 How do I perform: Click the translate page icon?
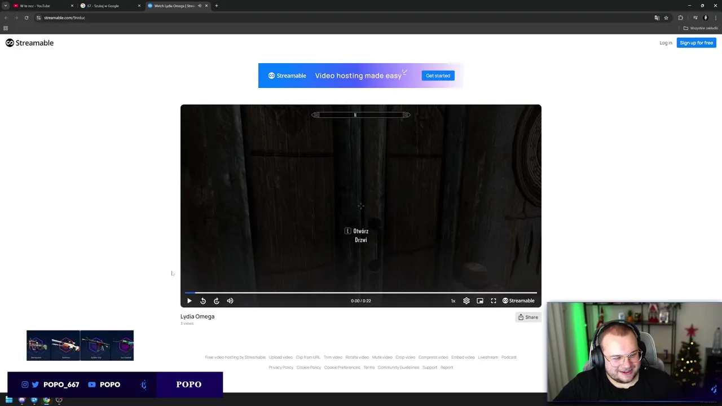(x=657, y=17)
